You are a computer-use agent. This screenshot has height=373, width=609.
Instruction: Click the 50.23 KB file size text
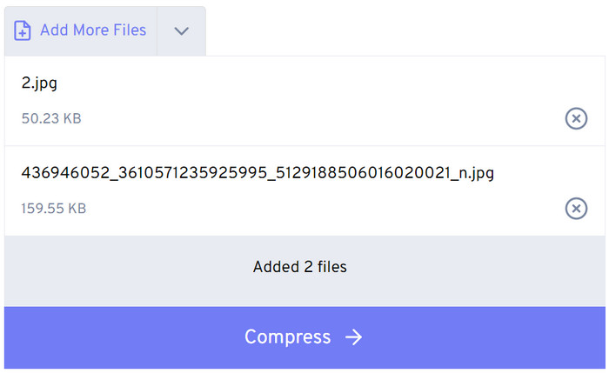tap(51, 118)
